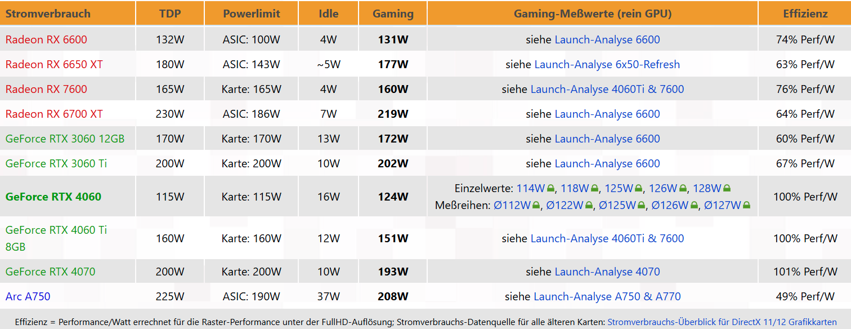Open the Ø112W Meßreihen link
Viewport: 851px width, 329px height.
[512, 205]
